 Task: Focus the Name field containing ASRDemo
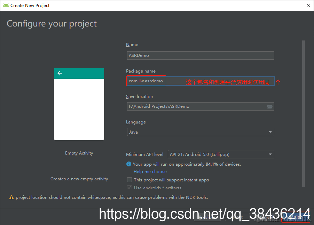pos(201,55)
